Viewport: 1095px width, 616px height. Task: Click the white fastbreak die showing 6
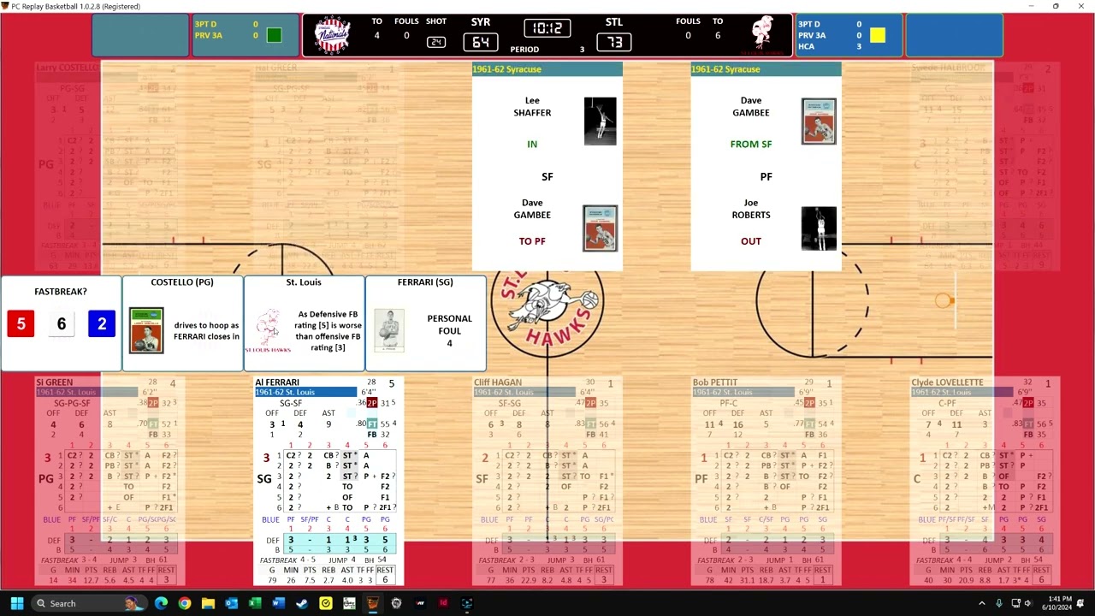point(62,324)
